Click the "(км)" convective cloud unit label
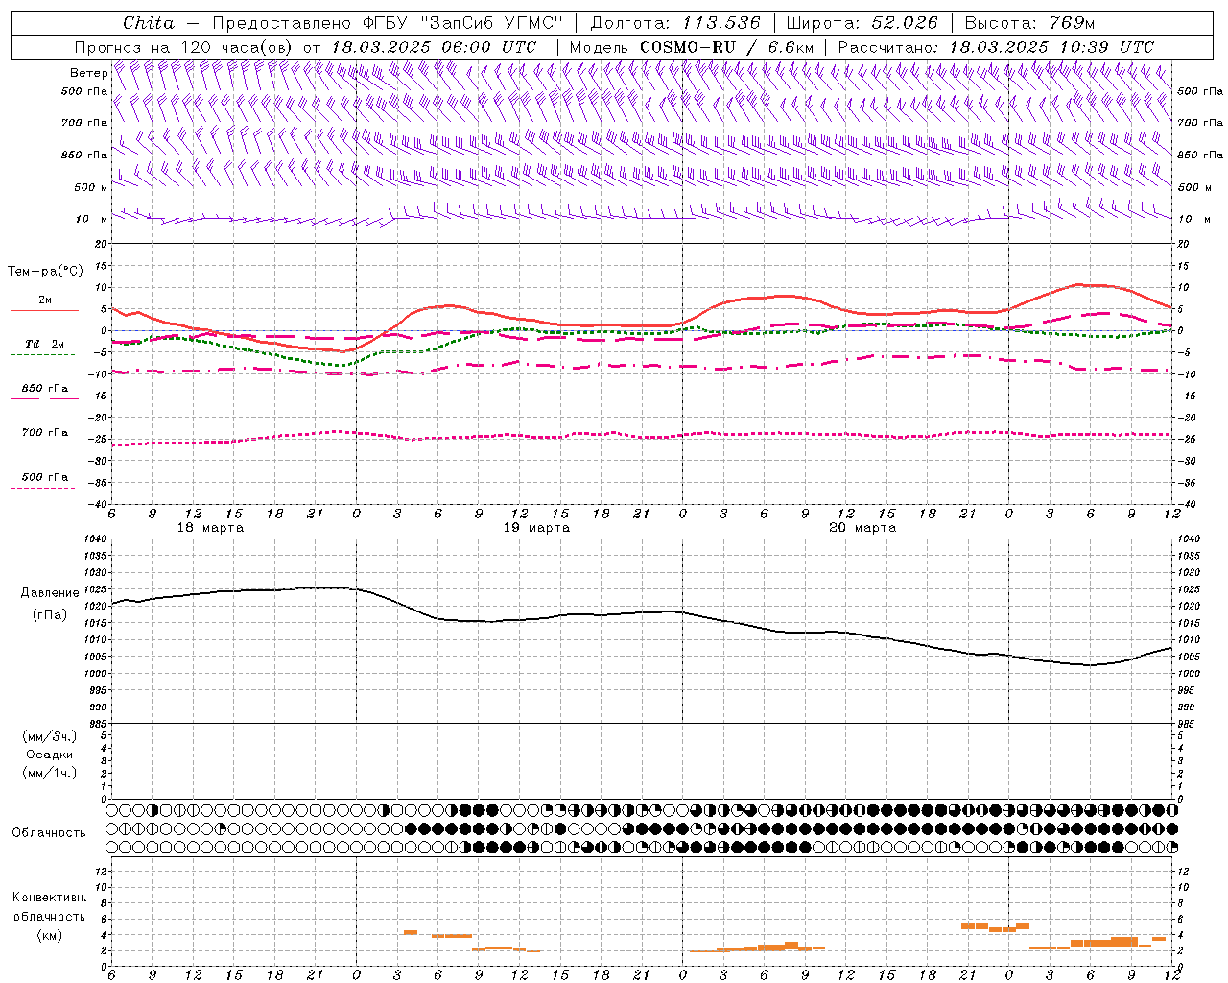 [x=50, y=935]
